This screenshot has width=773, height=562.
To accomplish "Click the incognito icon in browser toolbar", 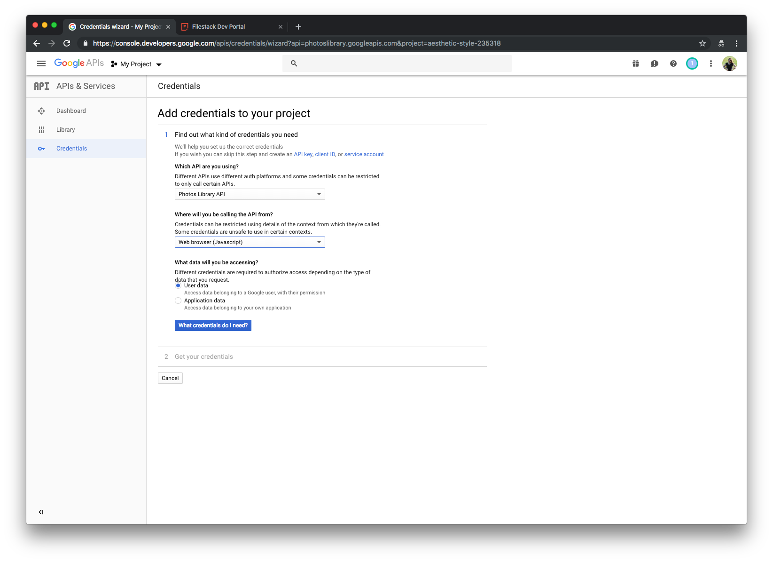I will tap(721, 43).
